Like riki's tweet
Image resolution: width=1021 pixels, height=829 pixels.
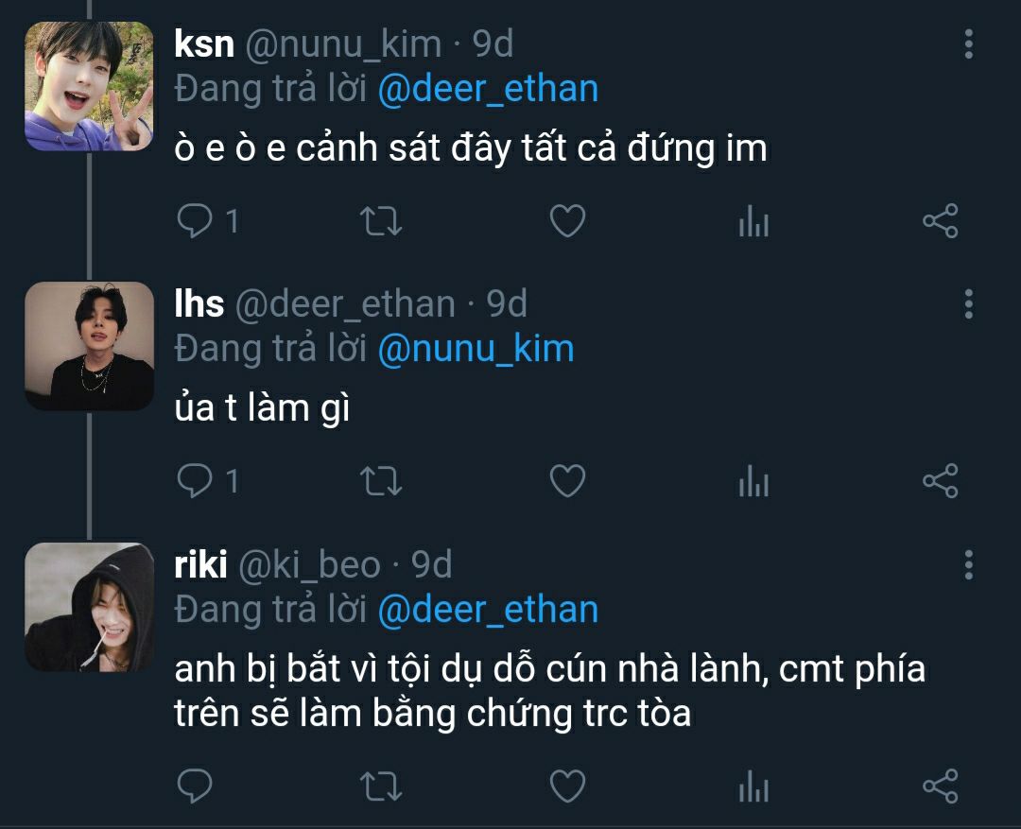coord(567,786)
